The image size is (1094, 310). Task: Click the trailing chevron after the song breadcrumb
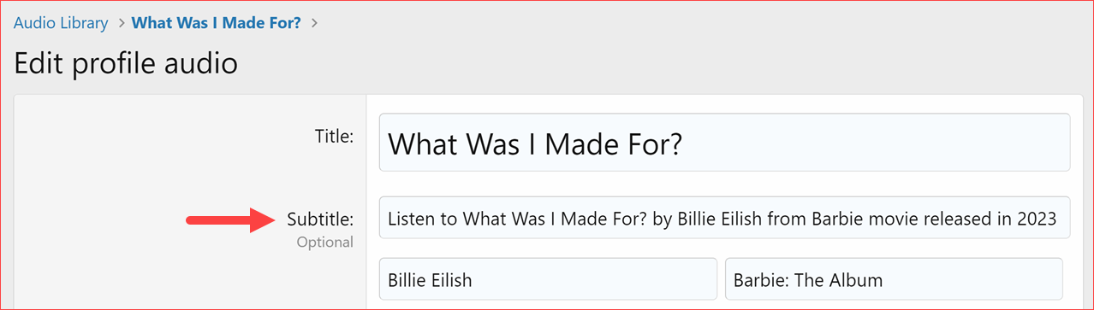point(314,23)
